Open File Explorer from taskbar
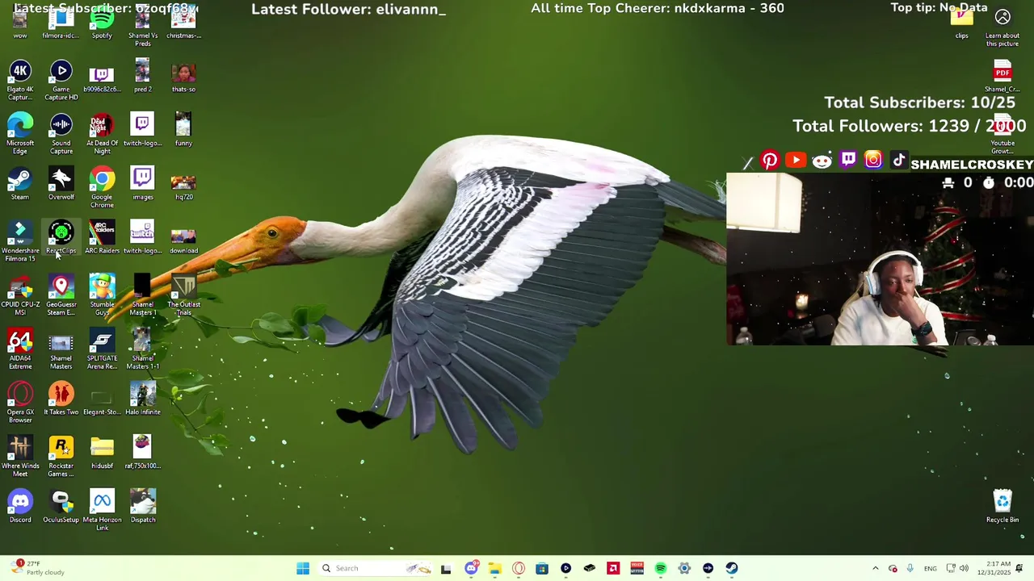Image resolution: width=1034 pixels, height=581 pixels. pyautogui.click(x=494, y=568)
